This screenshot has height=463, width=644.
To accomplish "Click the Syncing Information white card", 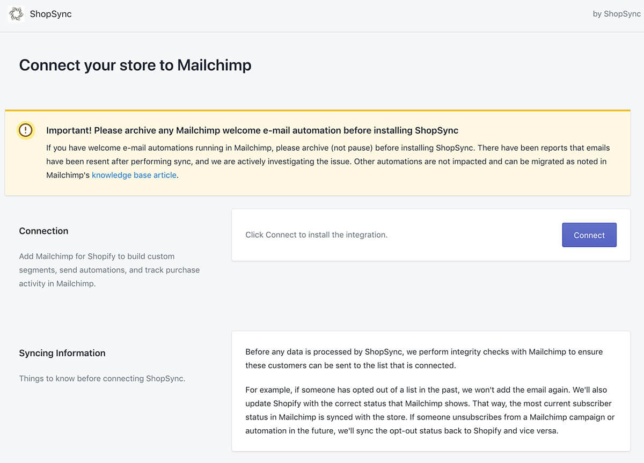I will (x=431, y=391).
